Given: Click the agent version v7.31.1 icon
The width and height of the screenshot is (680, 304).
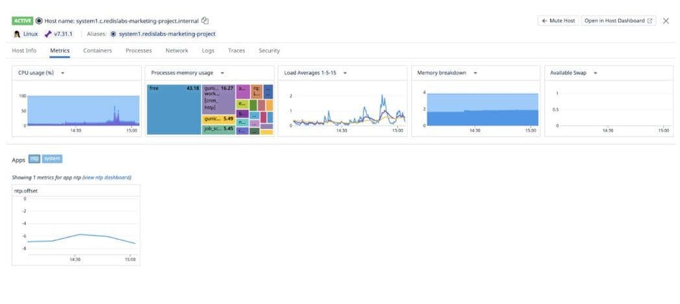Looking at the screenshot, I should 48,34.
